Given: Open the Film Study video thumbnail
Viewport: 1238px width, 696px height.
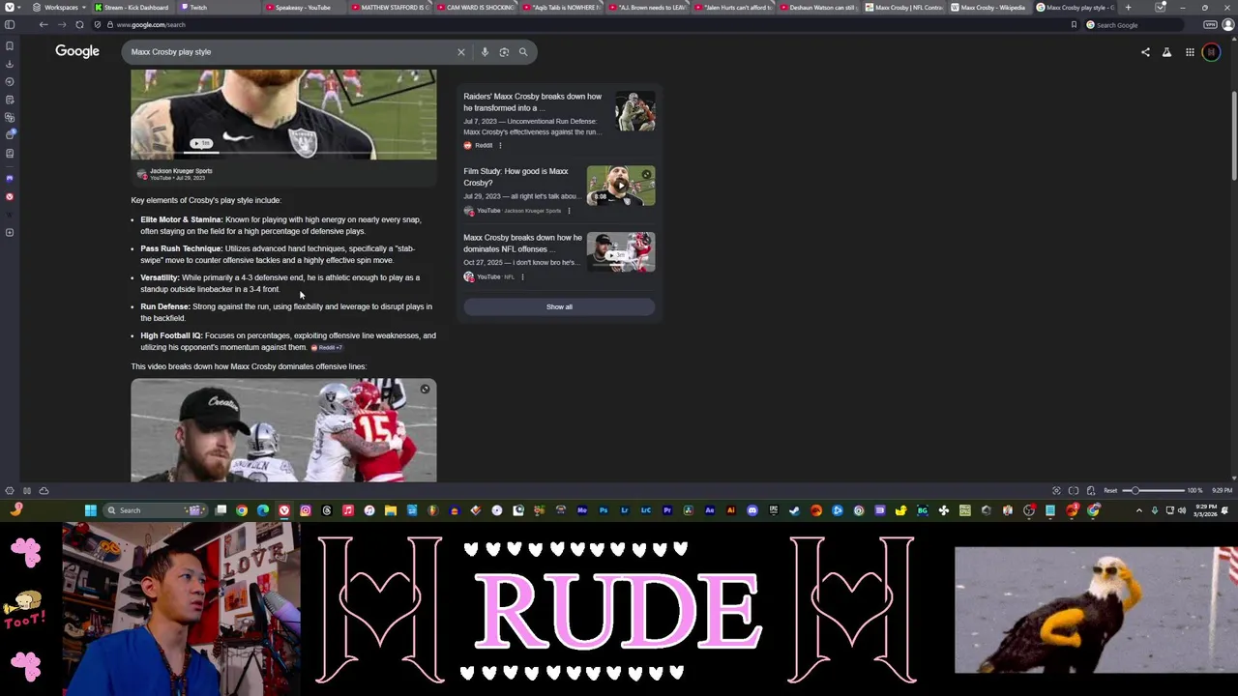Looking at the screenshot, I should pyautogui.click(x=621, y=186).
